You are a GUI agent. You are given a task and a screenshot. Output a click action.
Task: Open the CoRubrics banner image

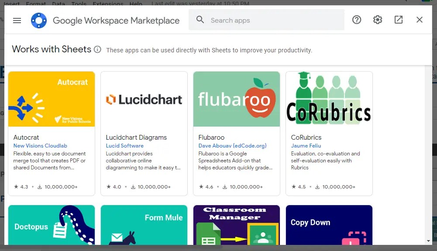329,99
